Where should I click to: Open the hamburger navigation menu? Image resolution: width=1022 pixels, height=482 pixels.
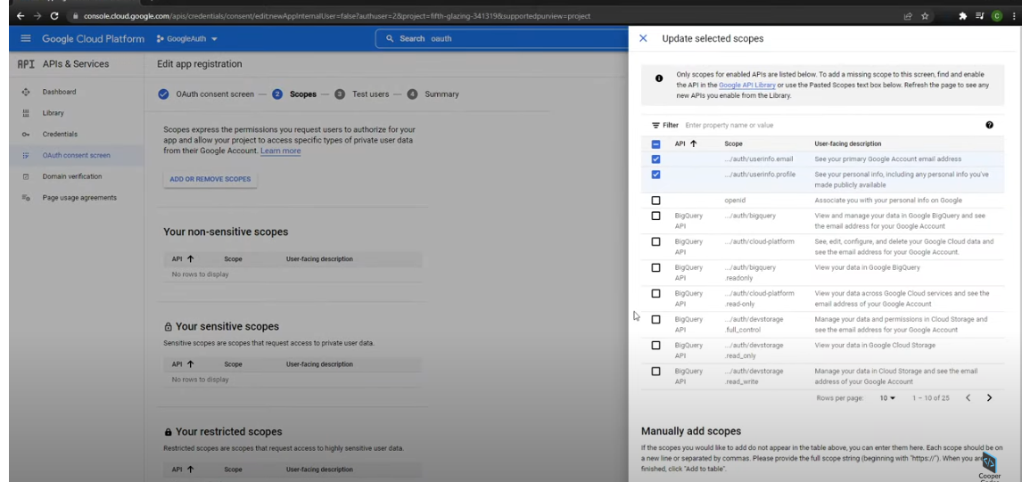tap(26, 39)
